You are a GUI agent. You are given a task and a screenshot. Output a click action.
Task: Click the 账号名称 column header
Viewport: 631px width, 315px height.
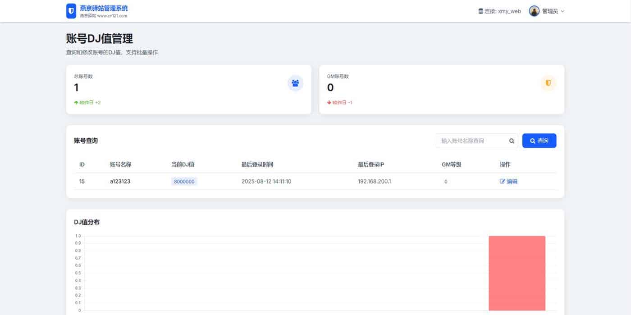120,165
